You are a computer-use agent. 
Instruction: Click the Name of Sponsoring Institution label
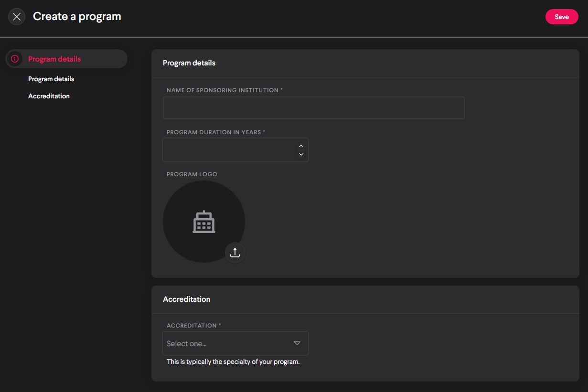point(223,90)
